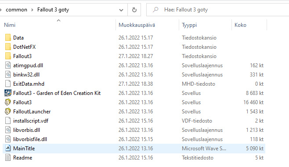Click the 1 543 kt size cell
The height and width of the screenshot is (167, 289).
[x=255, y=111]
